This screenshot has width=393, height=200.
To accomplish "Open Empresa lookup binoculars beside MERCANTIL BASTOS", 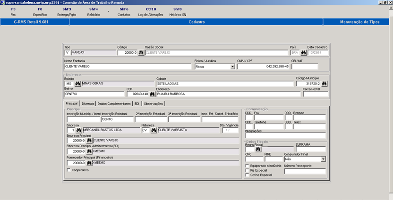I will pyautogui.click(x=79, y=130).
